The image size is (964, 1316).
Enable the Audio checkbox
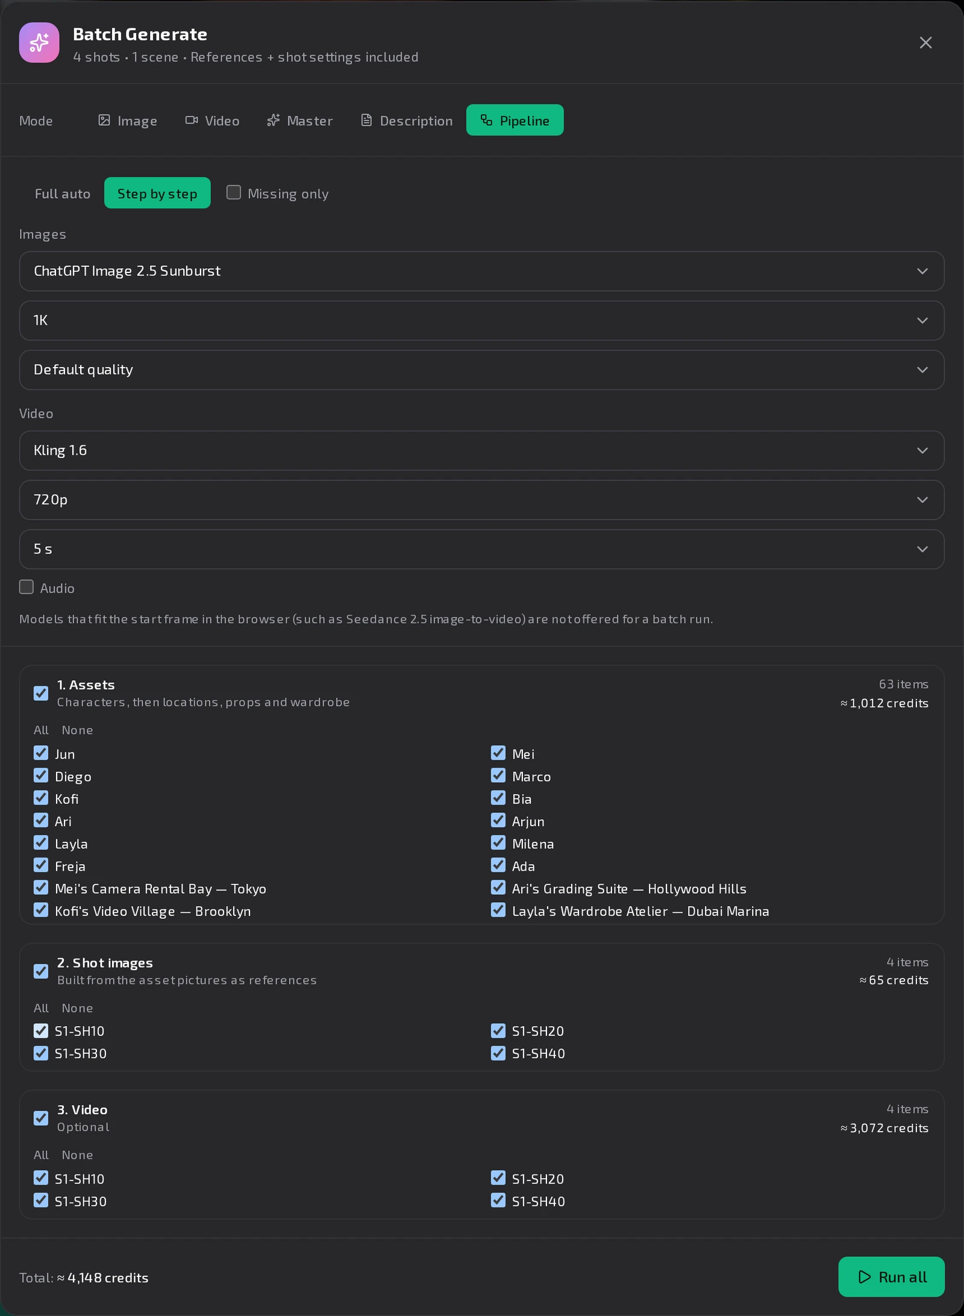(x=27, y=587)
